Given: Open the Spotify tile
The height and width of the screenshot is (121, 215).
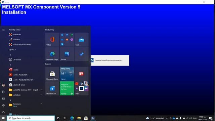Looking at the screenshot, I should pyautogui.click(x=67, y=88).
